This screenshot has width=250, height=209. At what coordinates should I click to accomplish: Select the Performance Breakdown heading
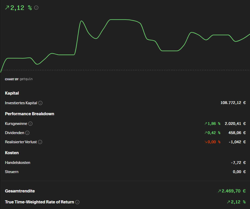coord(30,114)
